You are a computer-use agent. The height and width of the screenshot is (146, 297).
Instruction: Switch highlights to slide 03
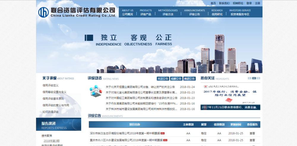(258, 78)
